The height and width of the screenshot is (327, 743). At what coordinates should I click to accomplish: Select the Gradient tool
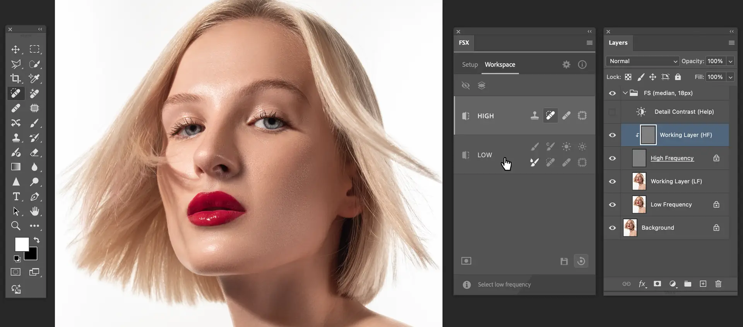coord(16,167)
